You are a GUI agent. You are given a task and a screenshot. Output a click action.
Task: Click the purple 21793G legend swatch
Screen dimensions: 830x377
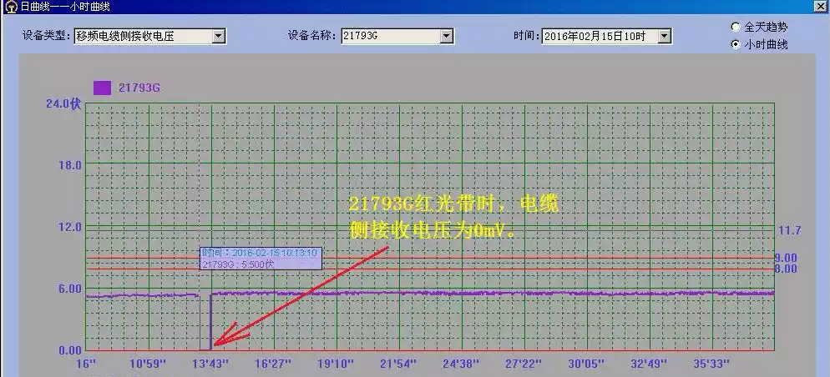pos(102,88)
